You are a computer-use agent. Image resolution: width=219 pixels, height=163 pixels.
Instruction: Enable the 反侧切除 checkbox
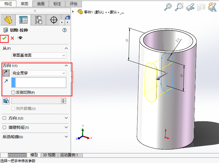13,93
